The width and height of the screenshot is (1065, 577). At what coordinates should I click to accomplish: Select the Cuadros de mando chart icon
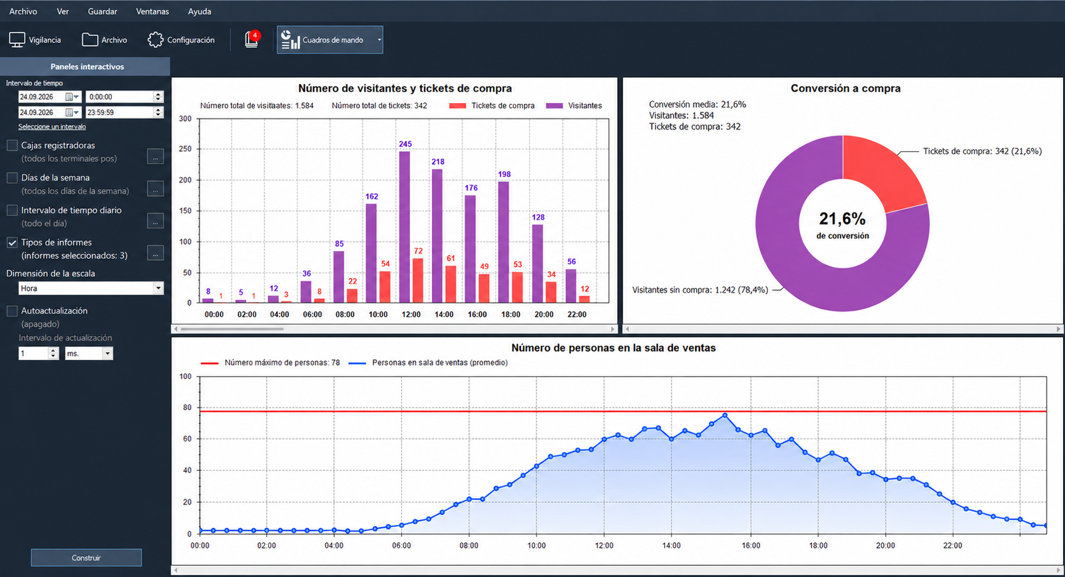290,40
